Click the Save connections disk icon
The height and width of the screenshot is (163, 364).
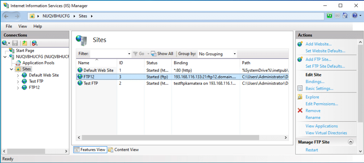coord(15,43)
